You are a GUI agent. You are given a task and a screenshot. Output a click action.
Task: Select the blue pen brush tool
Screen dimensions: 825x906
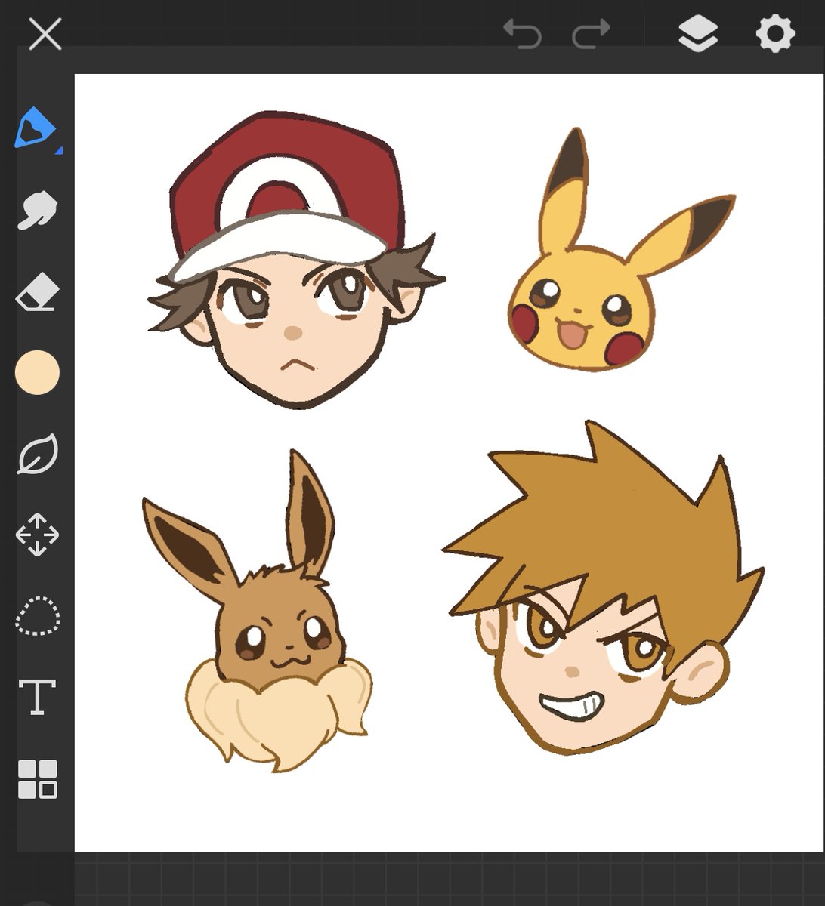(35, 128)
